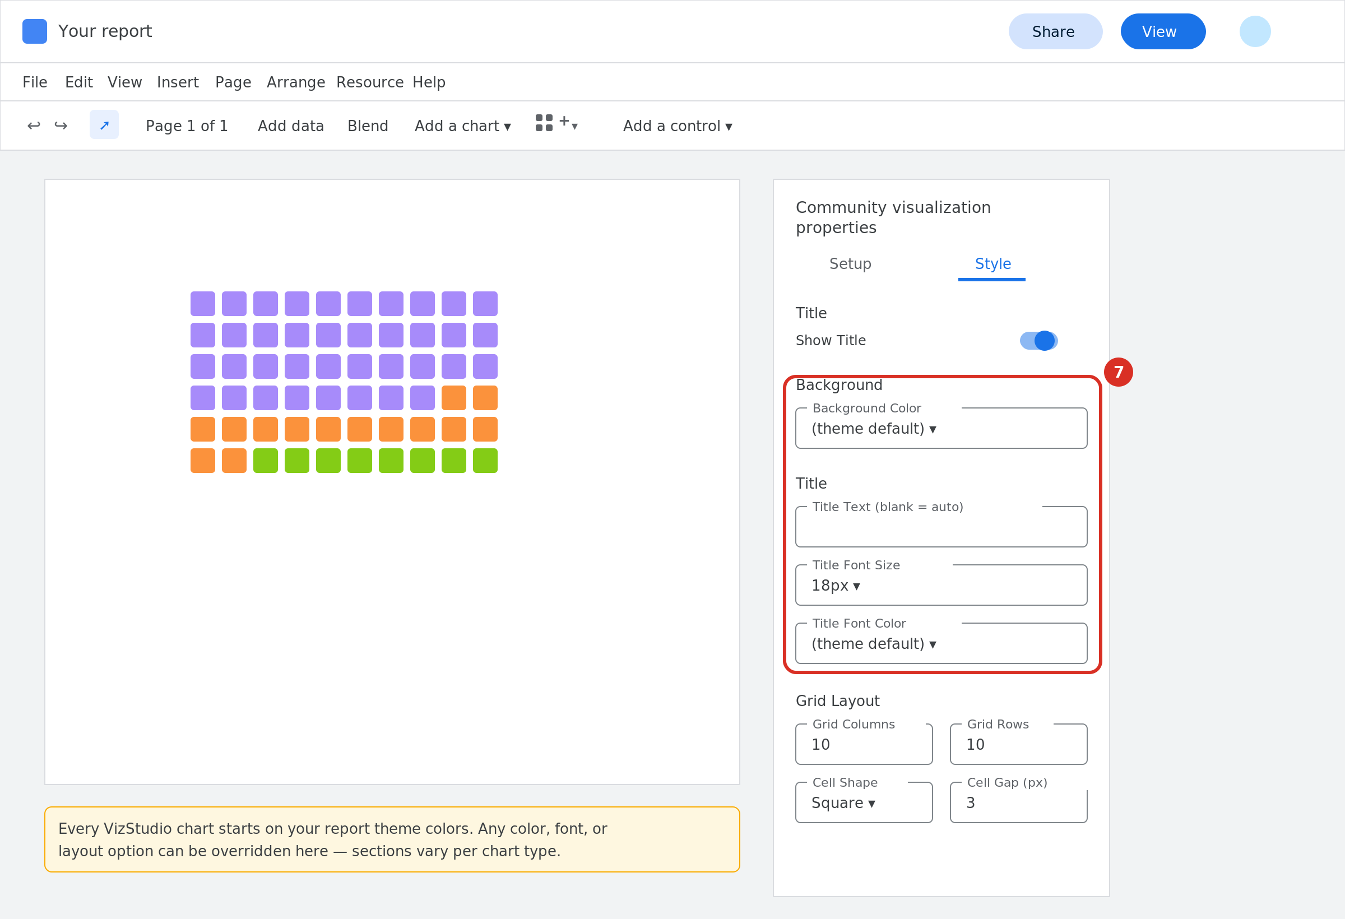Click the Your report title text

coord(105,31)
